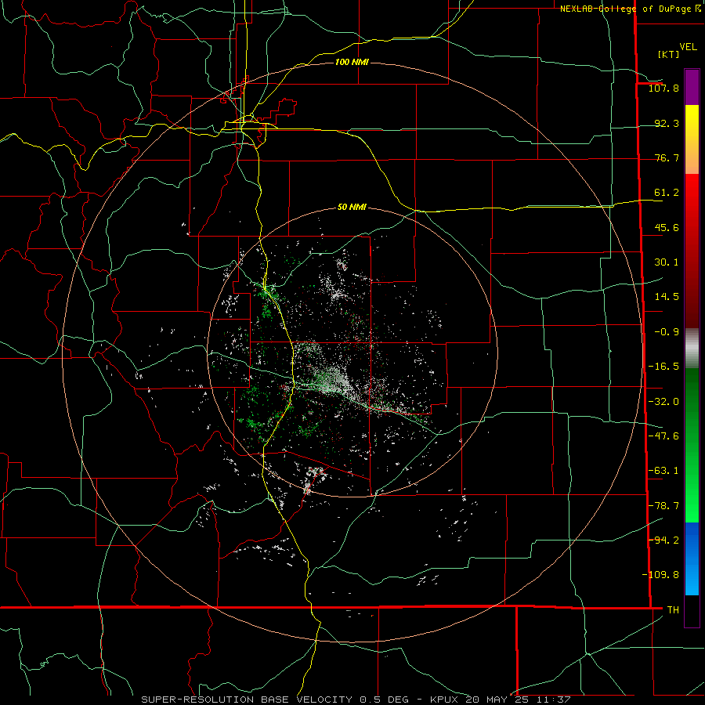Image resolution: width=705 pixels, height=705 pixels.
Task: Click the 107.8 velocity scale value
Action: click(x=663, y=88)
